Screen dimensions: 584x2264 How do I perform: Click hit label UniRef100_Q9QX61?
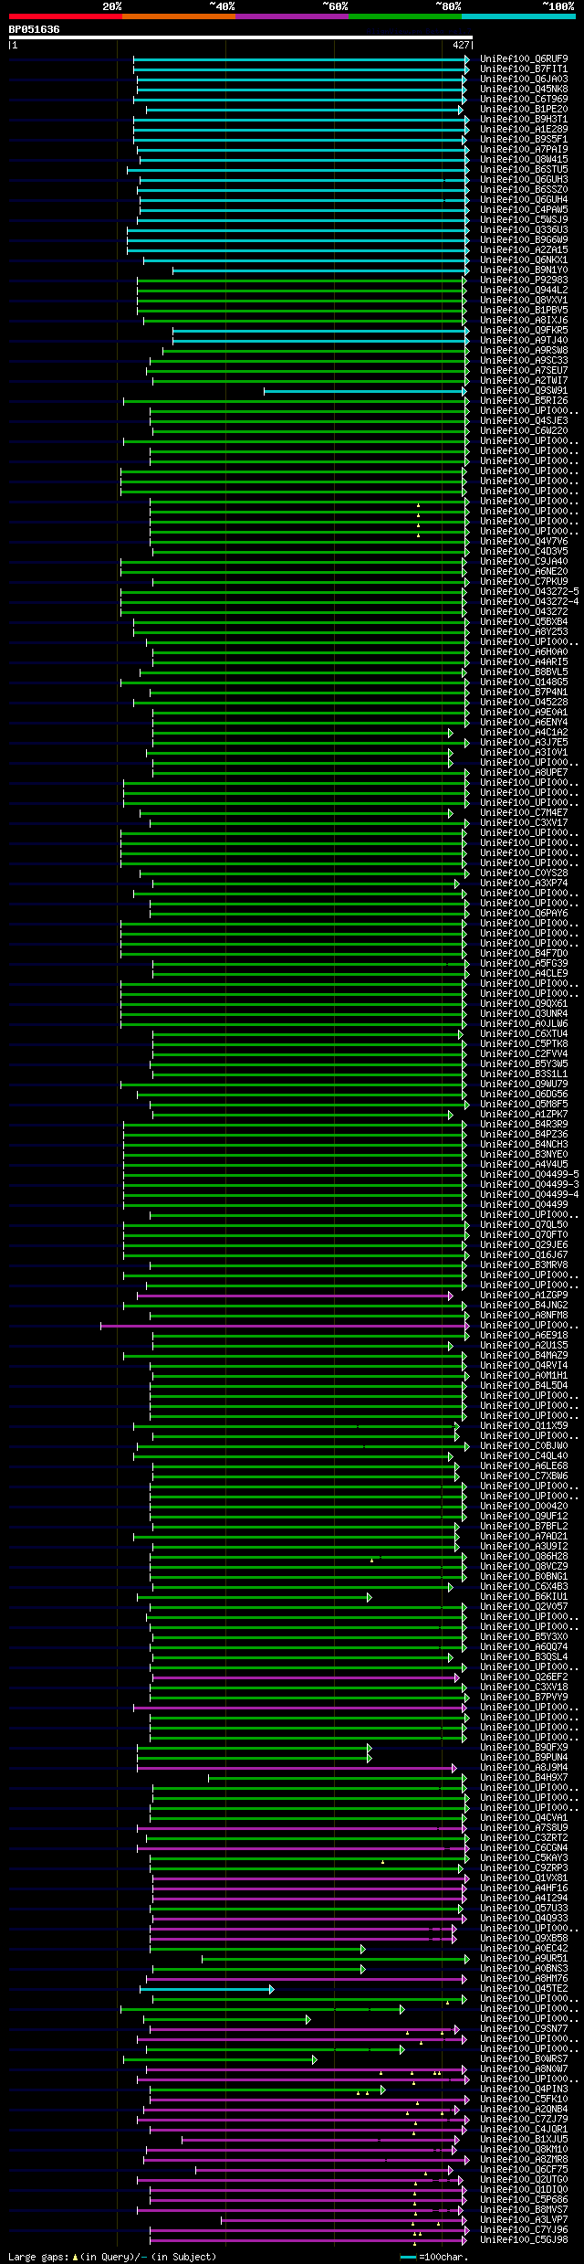click(x=524, y=1003)
